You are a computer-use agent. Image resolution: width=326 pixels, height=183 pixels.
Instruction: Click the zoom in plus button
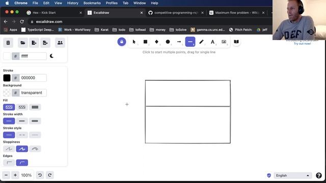point(15,175)
